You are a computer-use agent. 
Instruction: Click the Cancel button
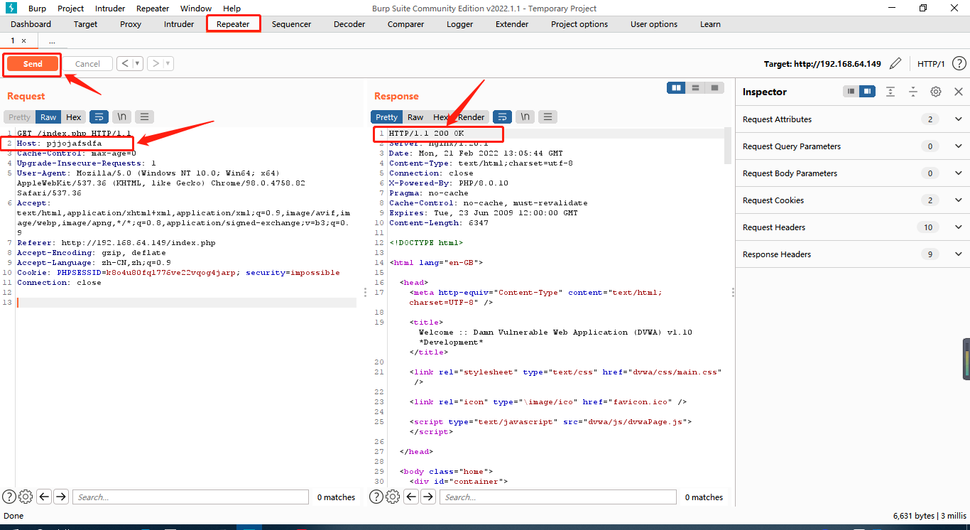(x=87, y=64)
